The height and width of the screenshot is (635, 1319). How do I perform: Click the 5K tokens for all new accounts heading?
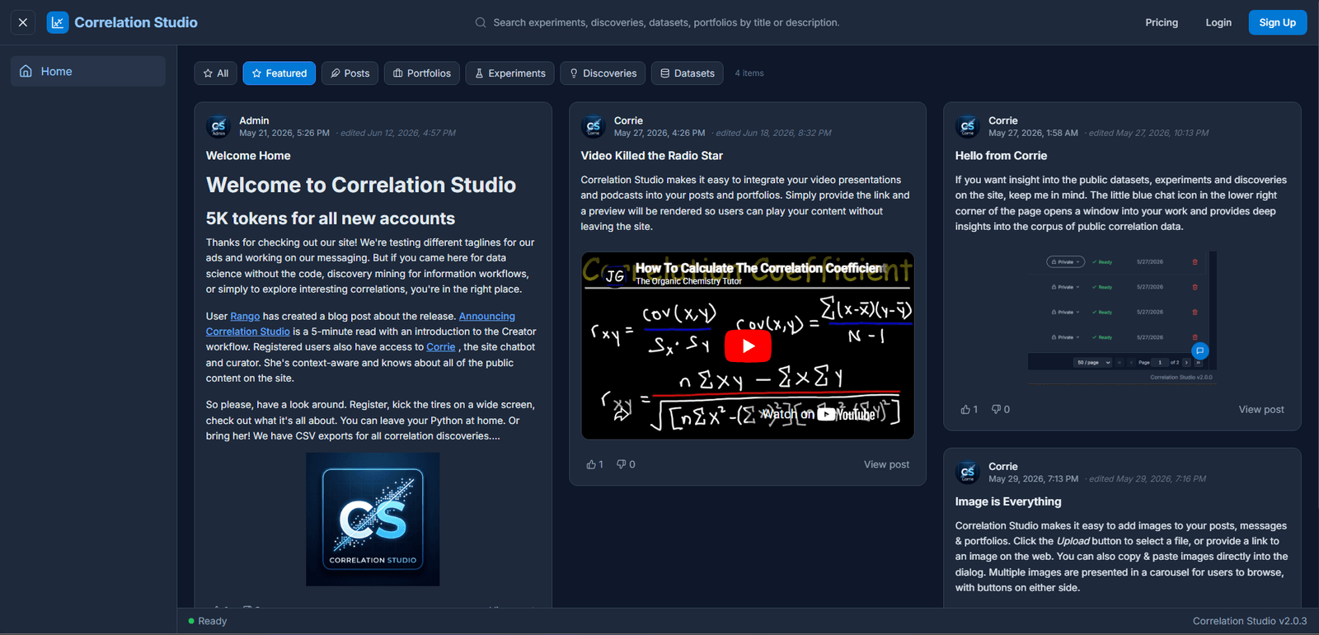[331, 219]
